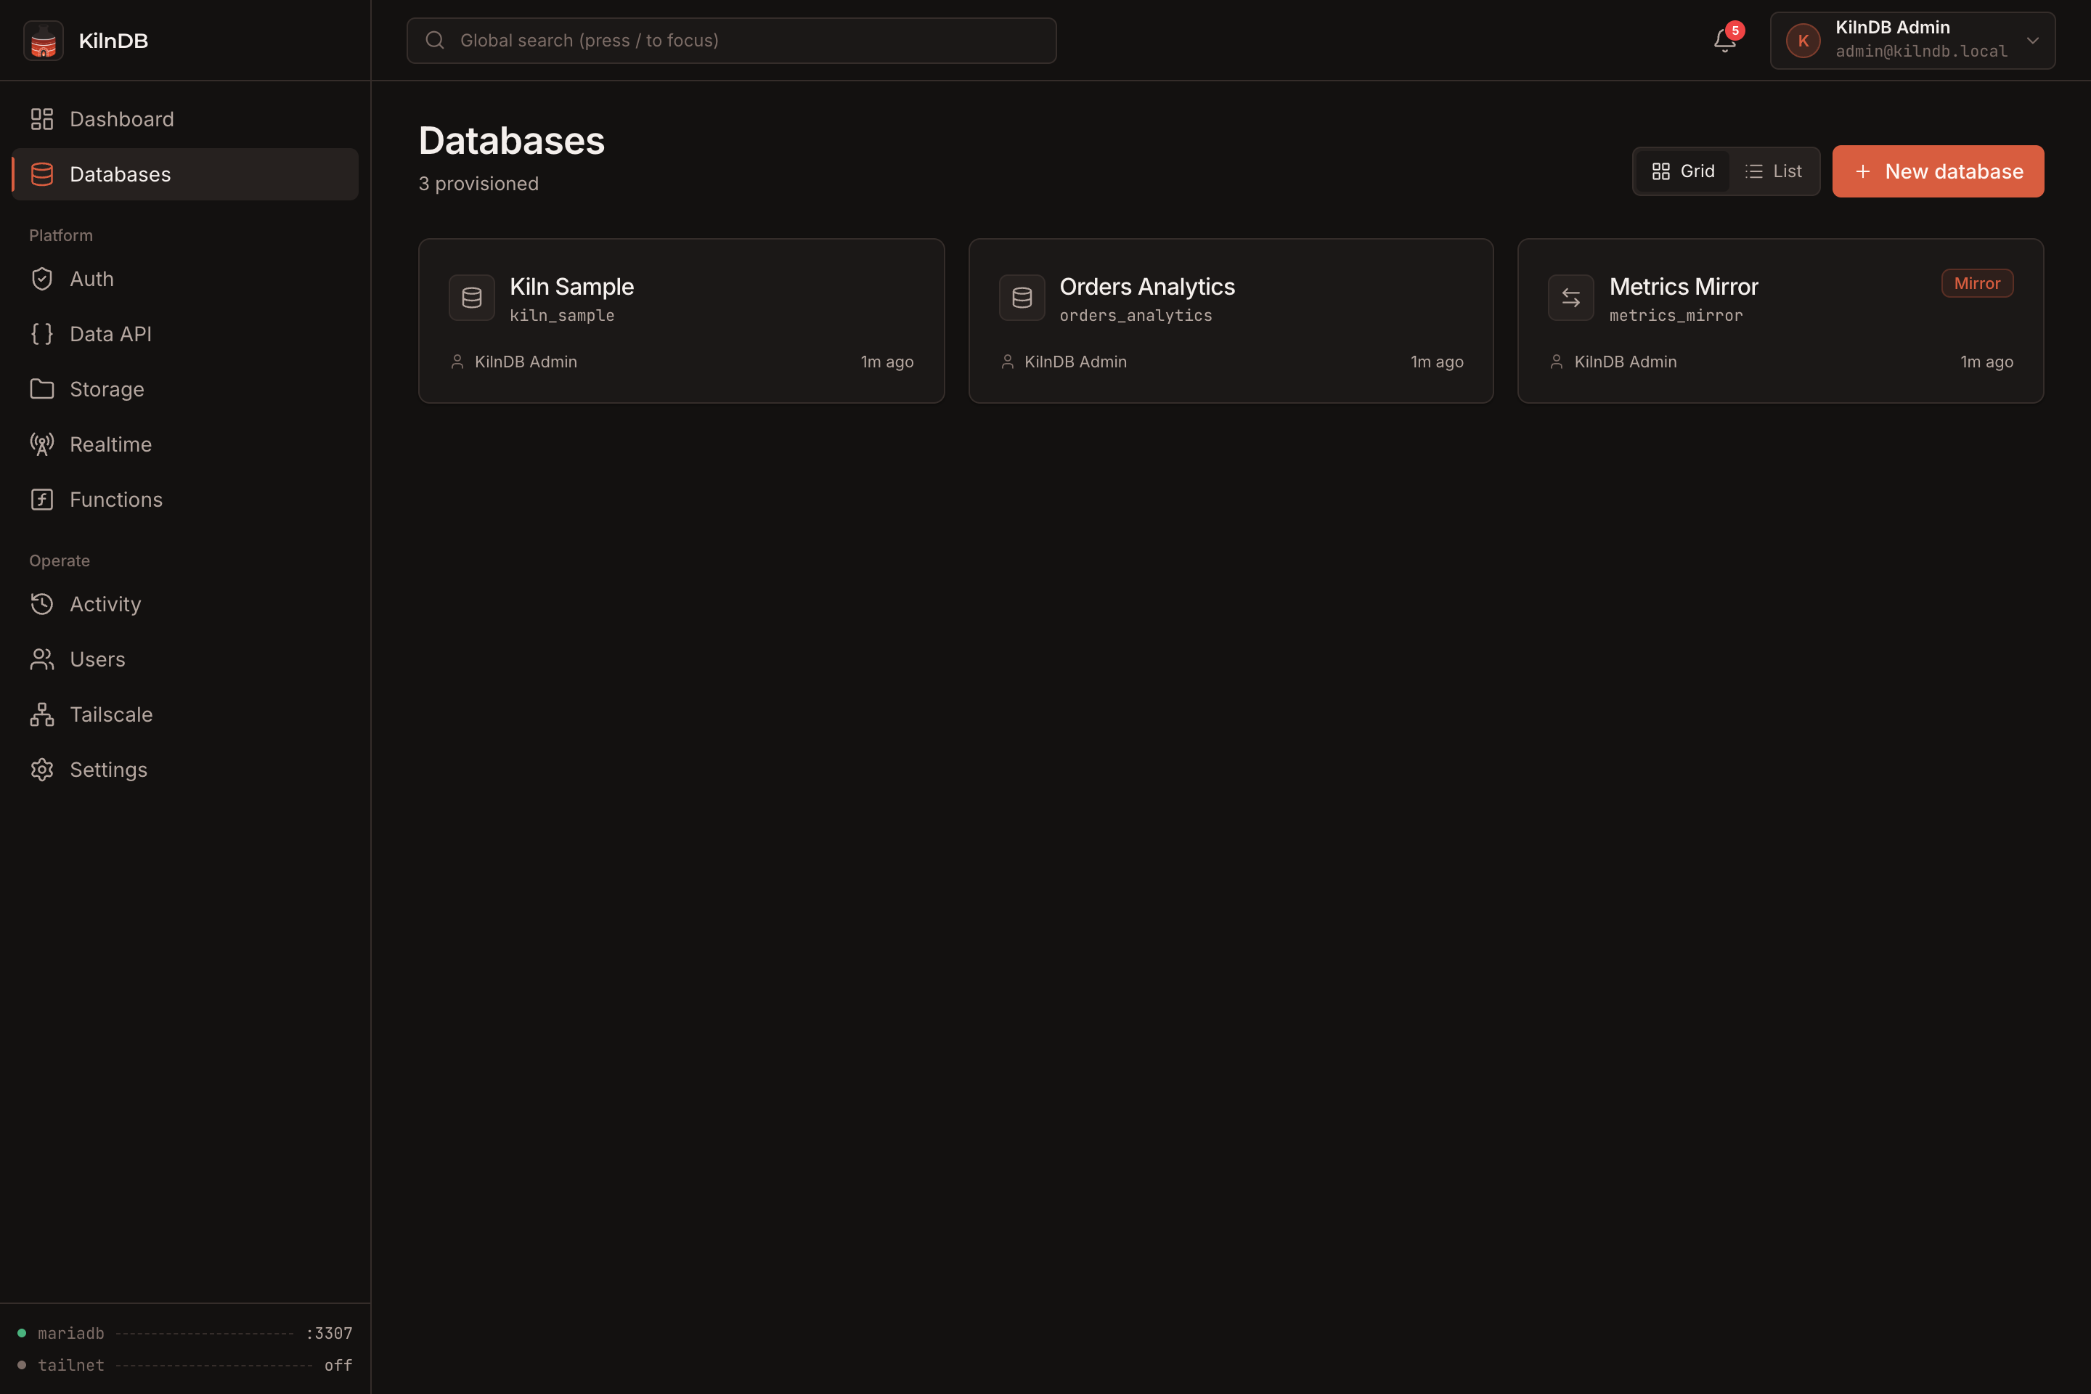Image resolution: width=2091 pixels, height=1394 pixels.
Task: Open the Orders Analytics database title
Action: [1147, 286]
